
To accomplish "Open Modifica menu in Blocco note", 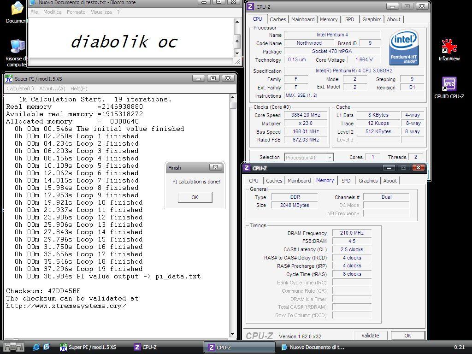I will coord(53,12).
